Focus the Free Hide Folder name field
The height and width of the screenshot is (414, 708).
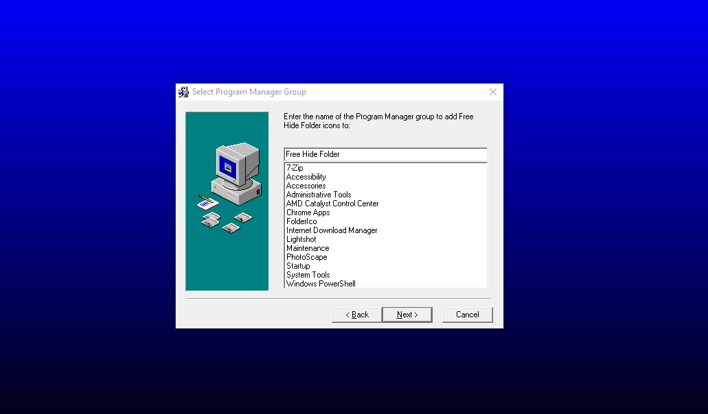pyautogui.click(x=386, y=154)
